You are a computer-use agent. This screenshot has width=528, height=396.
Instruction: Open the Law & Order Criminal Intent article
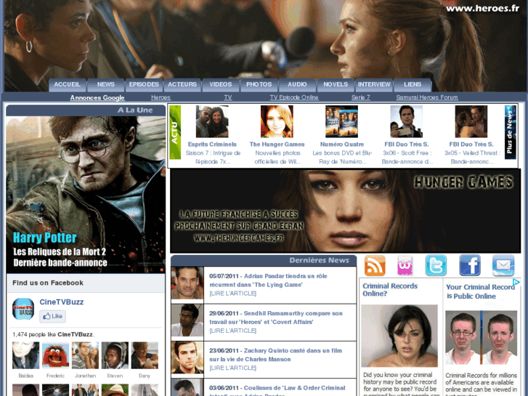(x=277, y=391)
